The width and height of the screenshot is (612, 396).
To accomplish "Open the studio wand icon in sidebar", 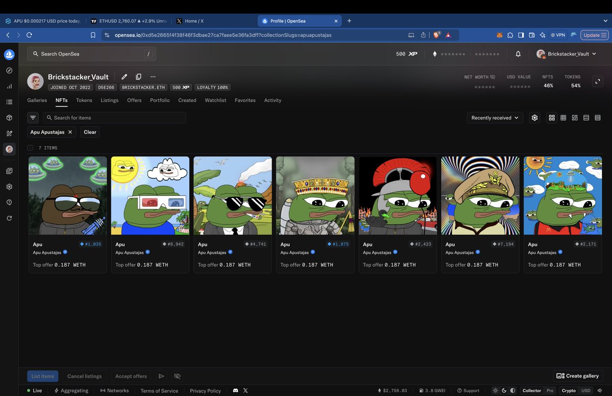I will click(x=9, y=134).
